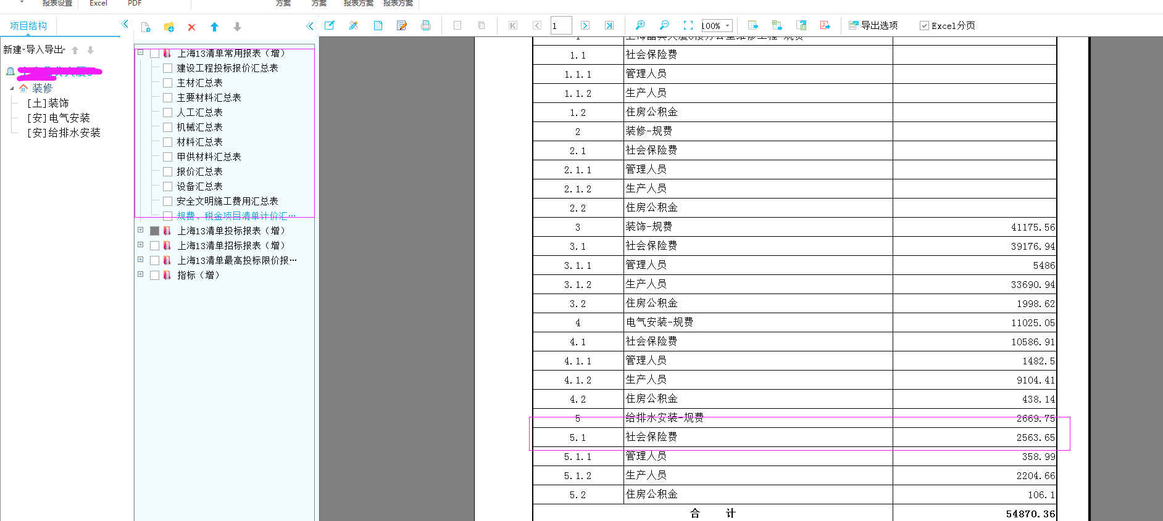
Task: Toggle the 上海13清单投标报表（增） checkbox
Action: (x=154, y=231)
